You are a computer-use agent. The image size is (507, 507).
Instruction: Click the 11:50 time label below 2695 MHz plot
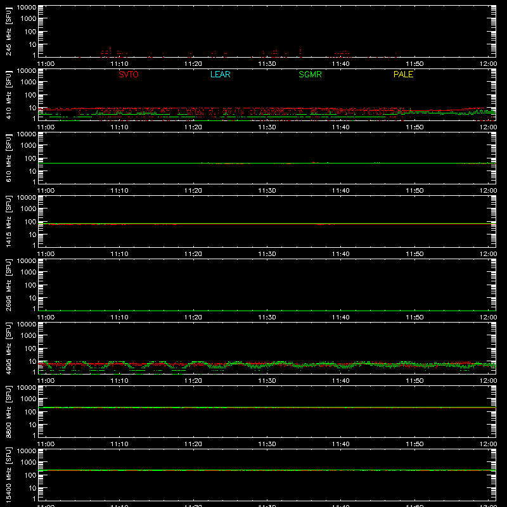(x=414, y=318)
